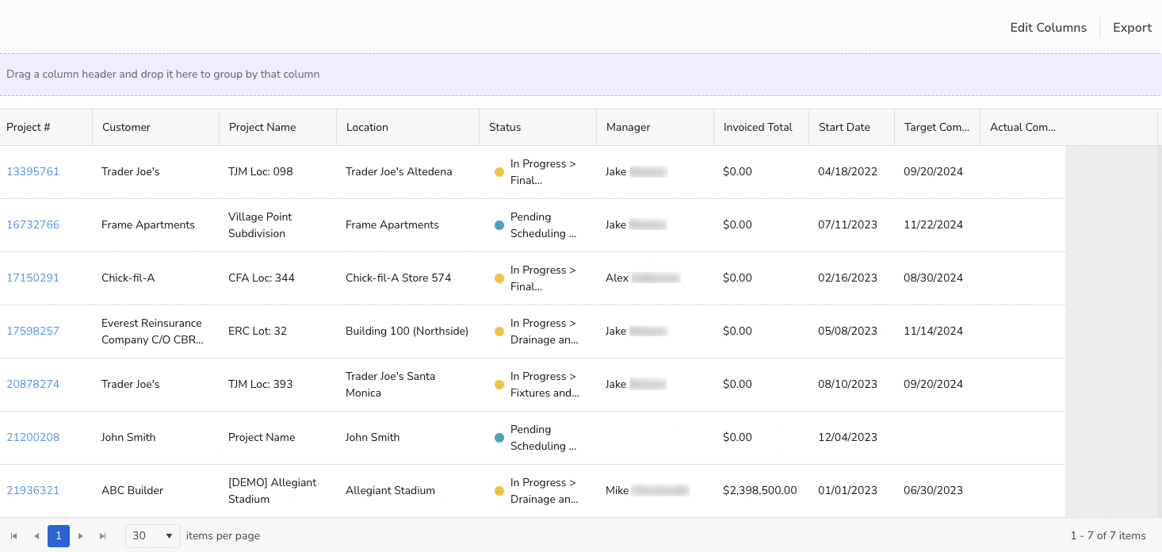Open project 20878274 for Trader Joe's Santa Monica
This screenshot has width=1162, height=552.
pos(32,384)
